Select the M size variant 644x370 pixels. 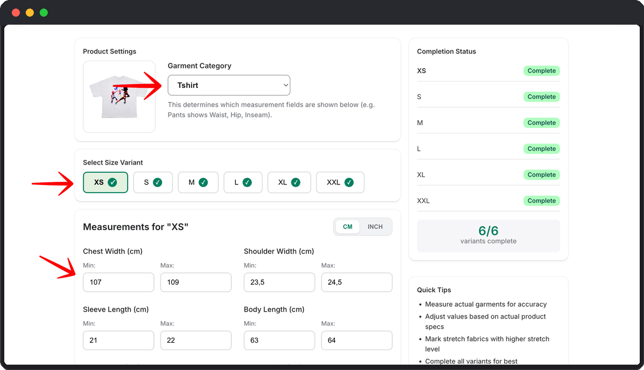[198, 182]
